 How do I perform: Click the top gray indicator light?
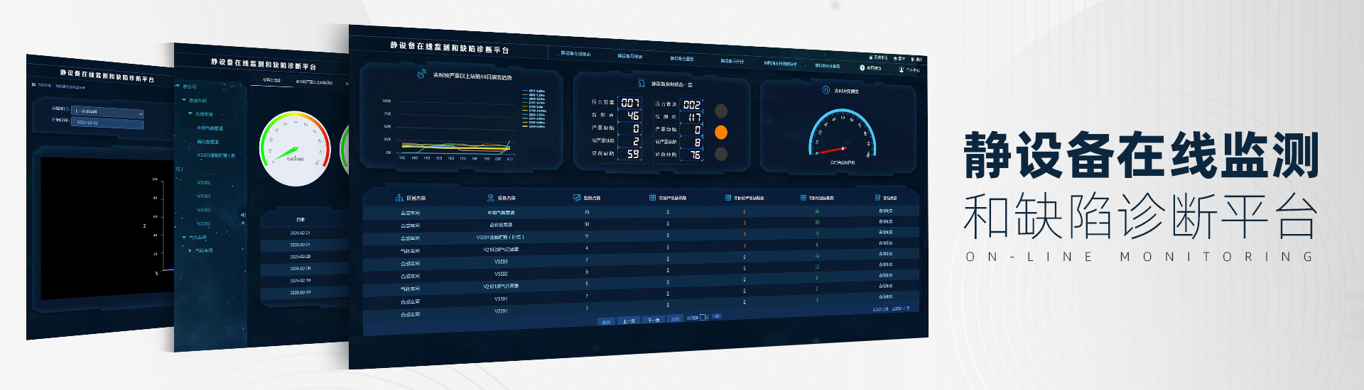pyautogui.click(x=720, y=111)
